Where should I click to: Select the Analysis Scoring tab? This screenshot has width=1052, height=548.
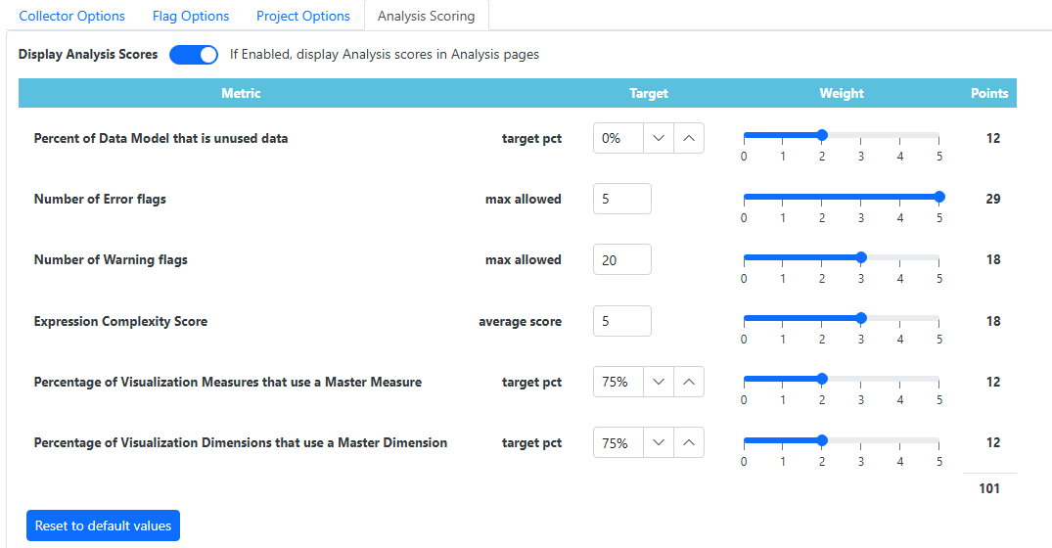point(426,16)
